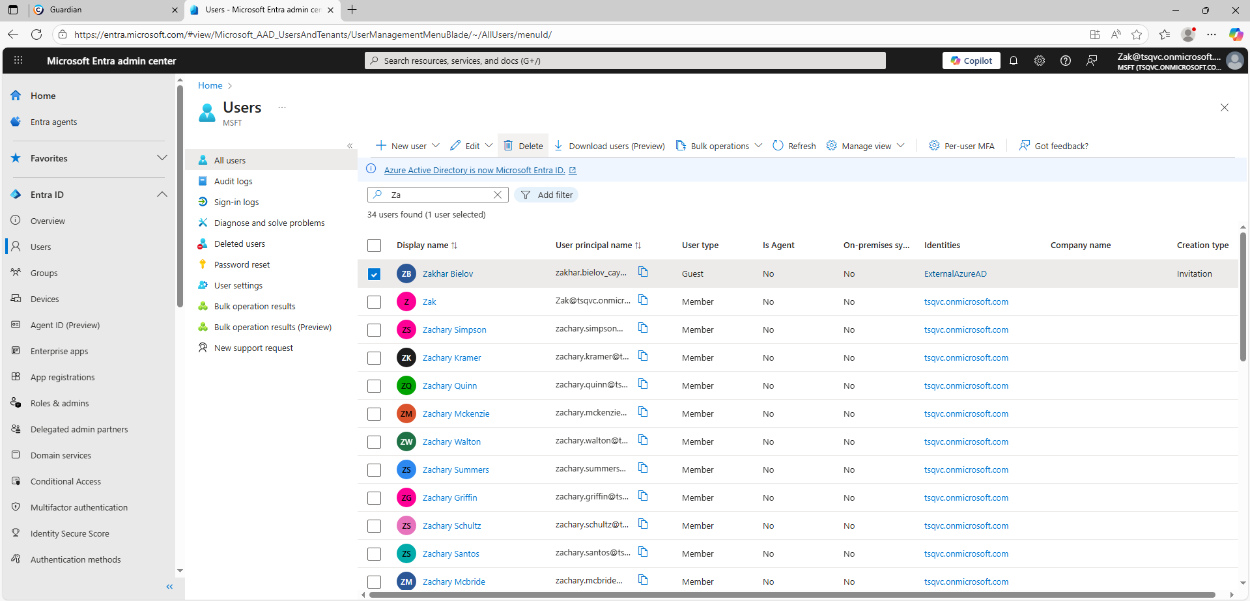Open Zachary Walton's user profile

point(451,441)
